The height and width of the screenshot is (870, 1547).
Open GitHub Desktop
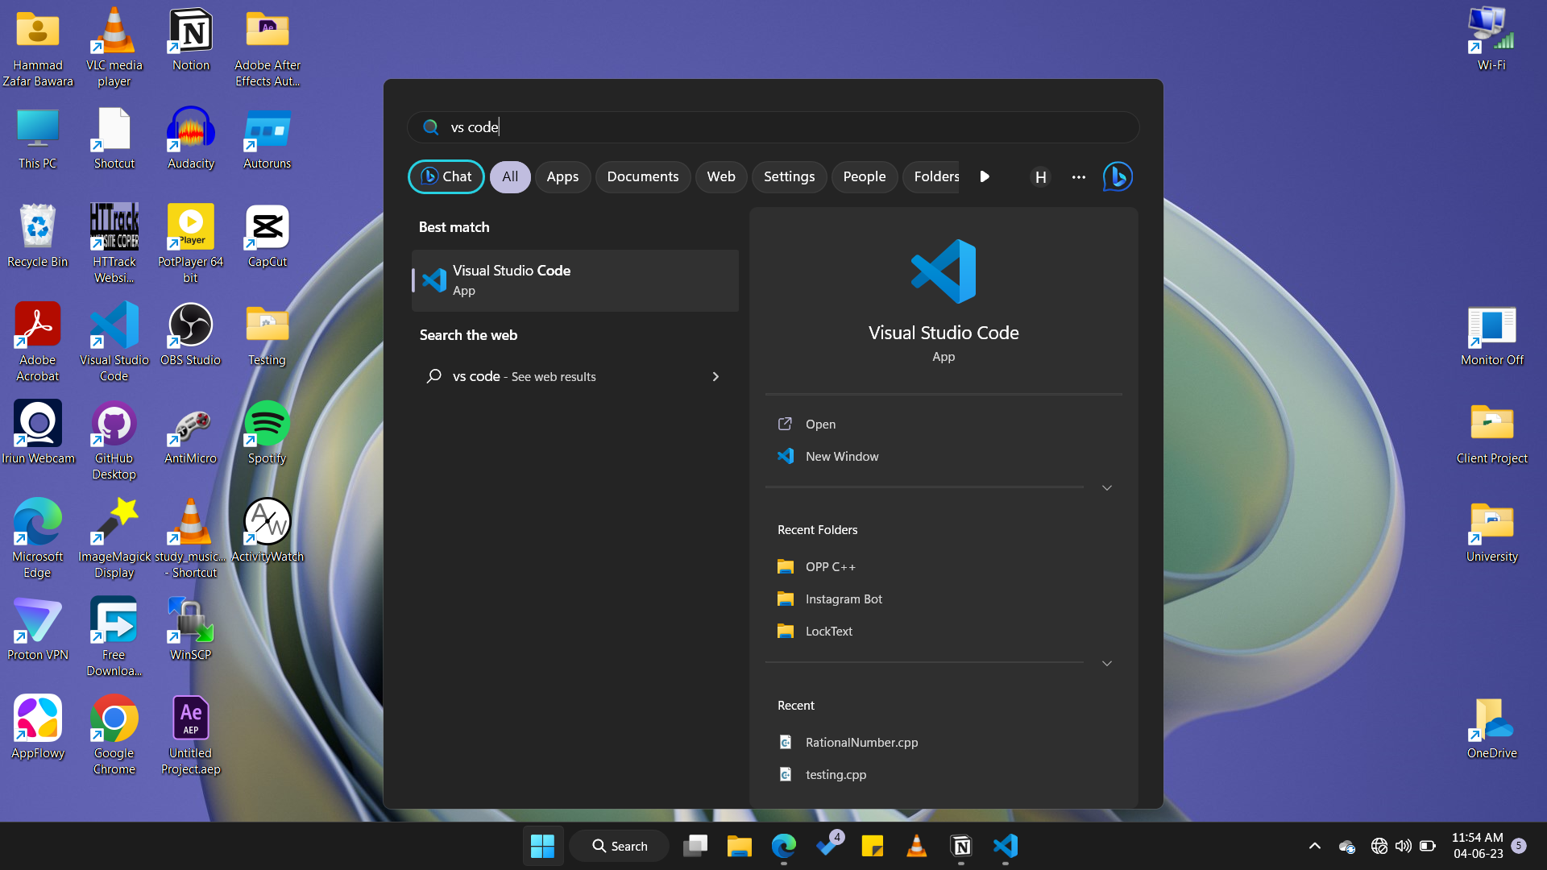coord(114,425)
